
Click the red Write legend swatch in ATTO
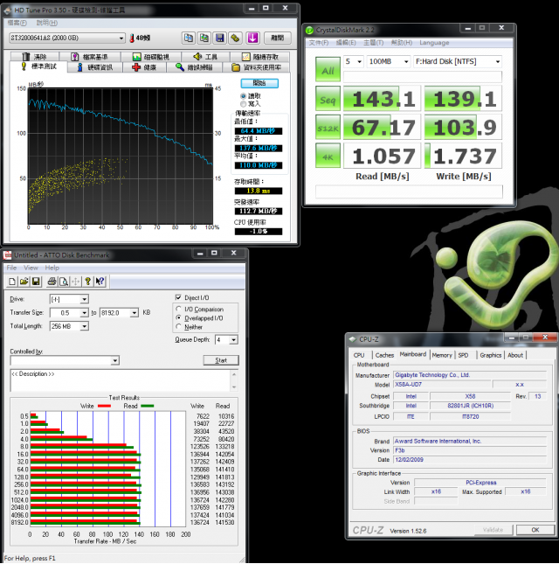pos(104,406)
